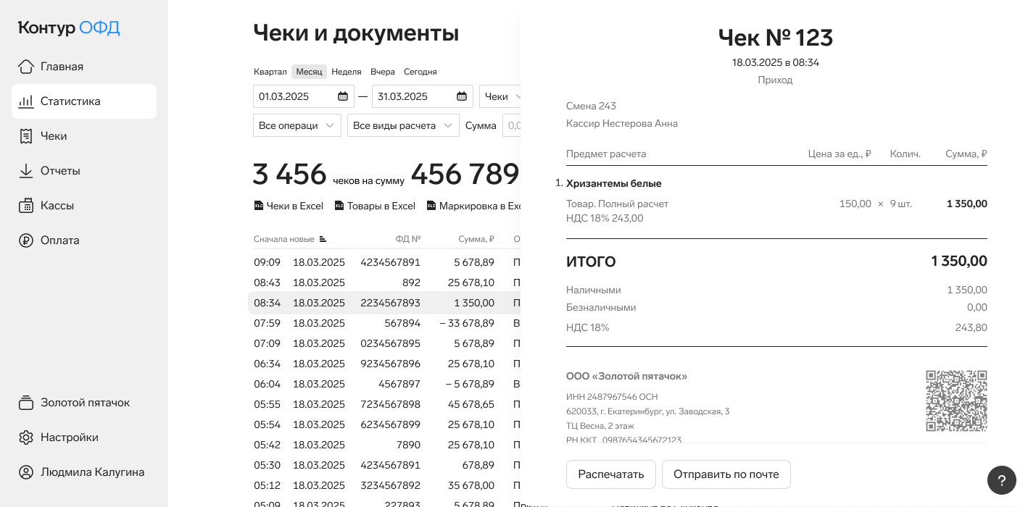
Task: Select the Вчера period filter
Action: pyautogui.click(x=383, y=72)
